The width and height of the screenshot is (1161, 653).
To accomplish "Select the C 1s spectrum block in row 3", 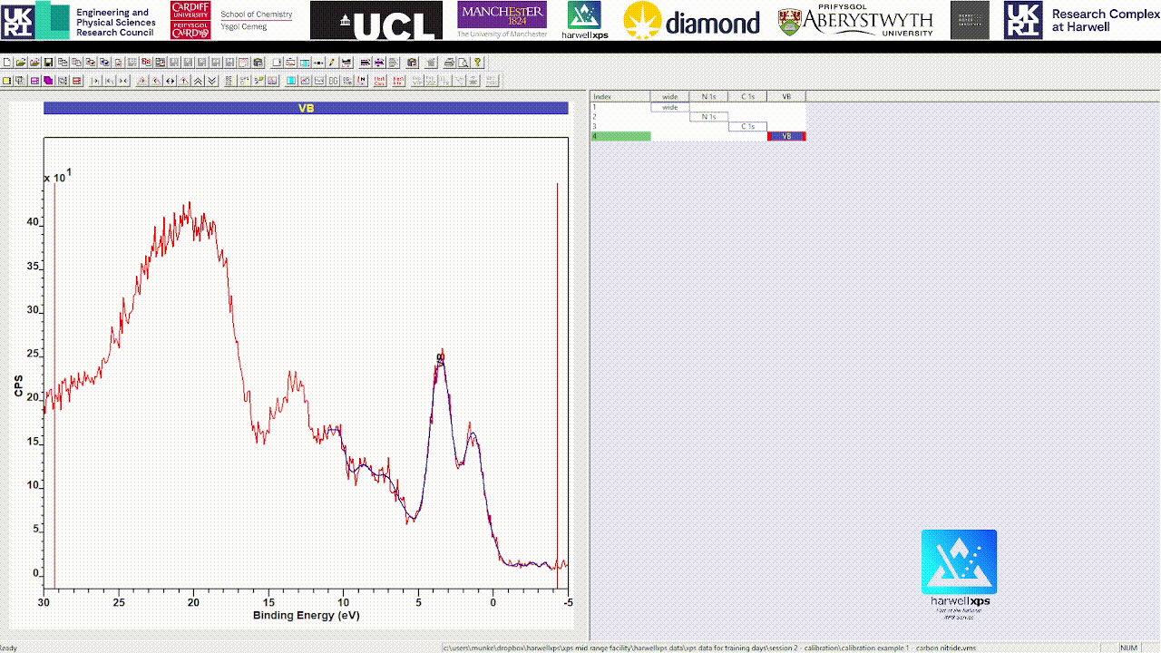I will pyautogui.click(x=747, y=126).
